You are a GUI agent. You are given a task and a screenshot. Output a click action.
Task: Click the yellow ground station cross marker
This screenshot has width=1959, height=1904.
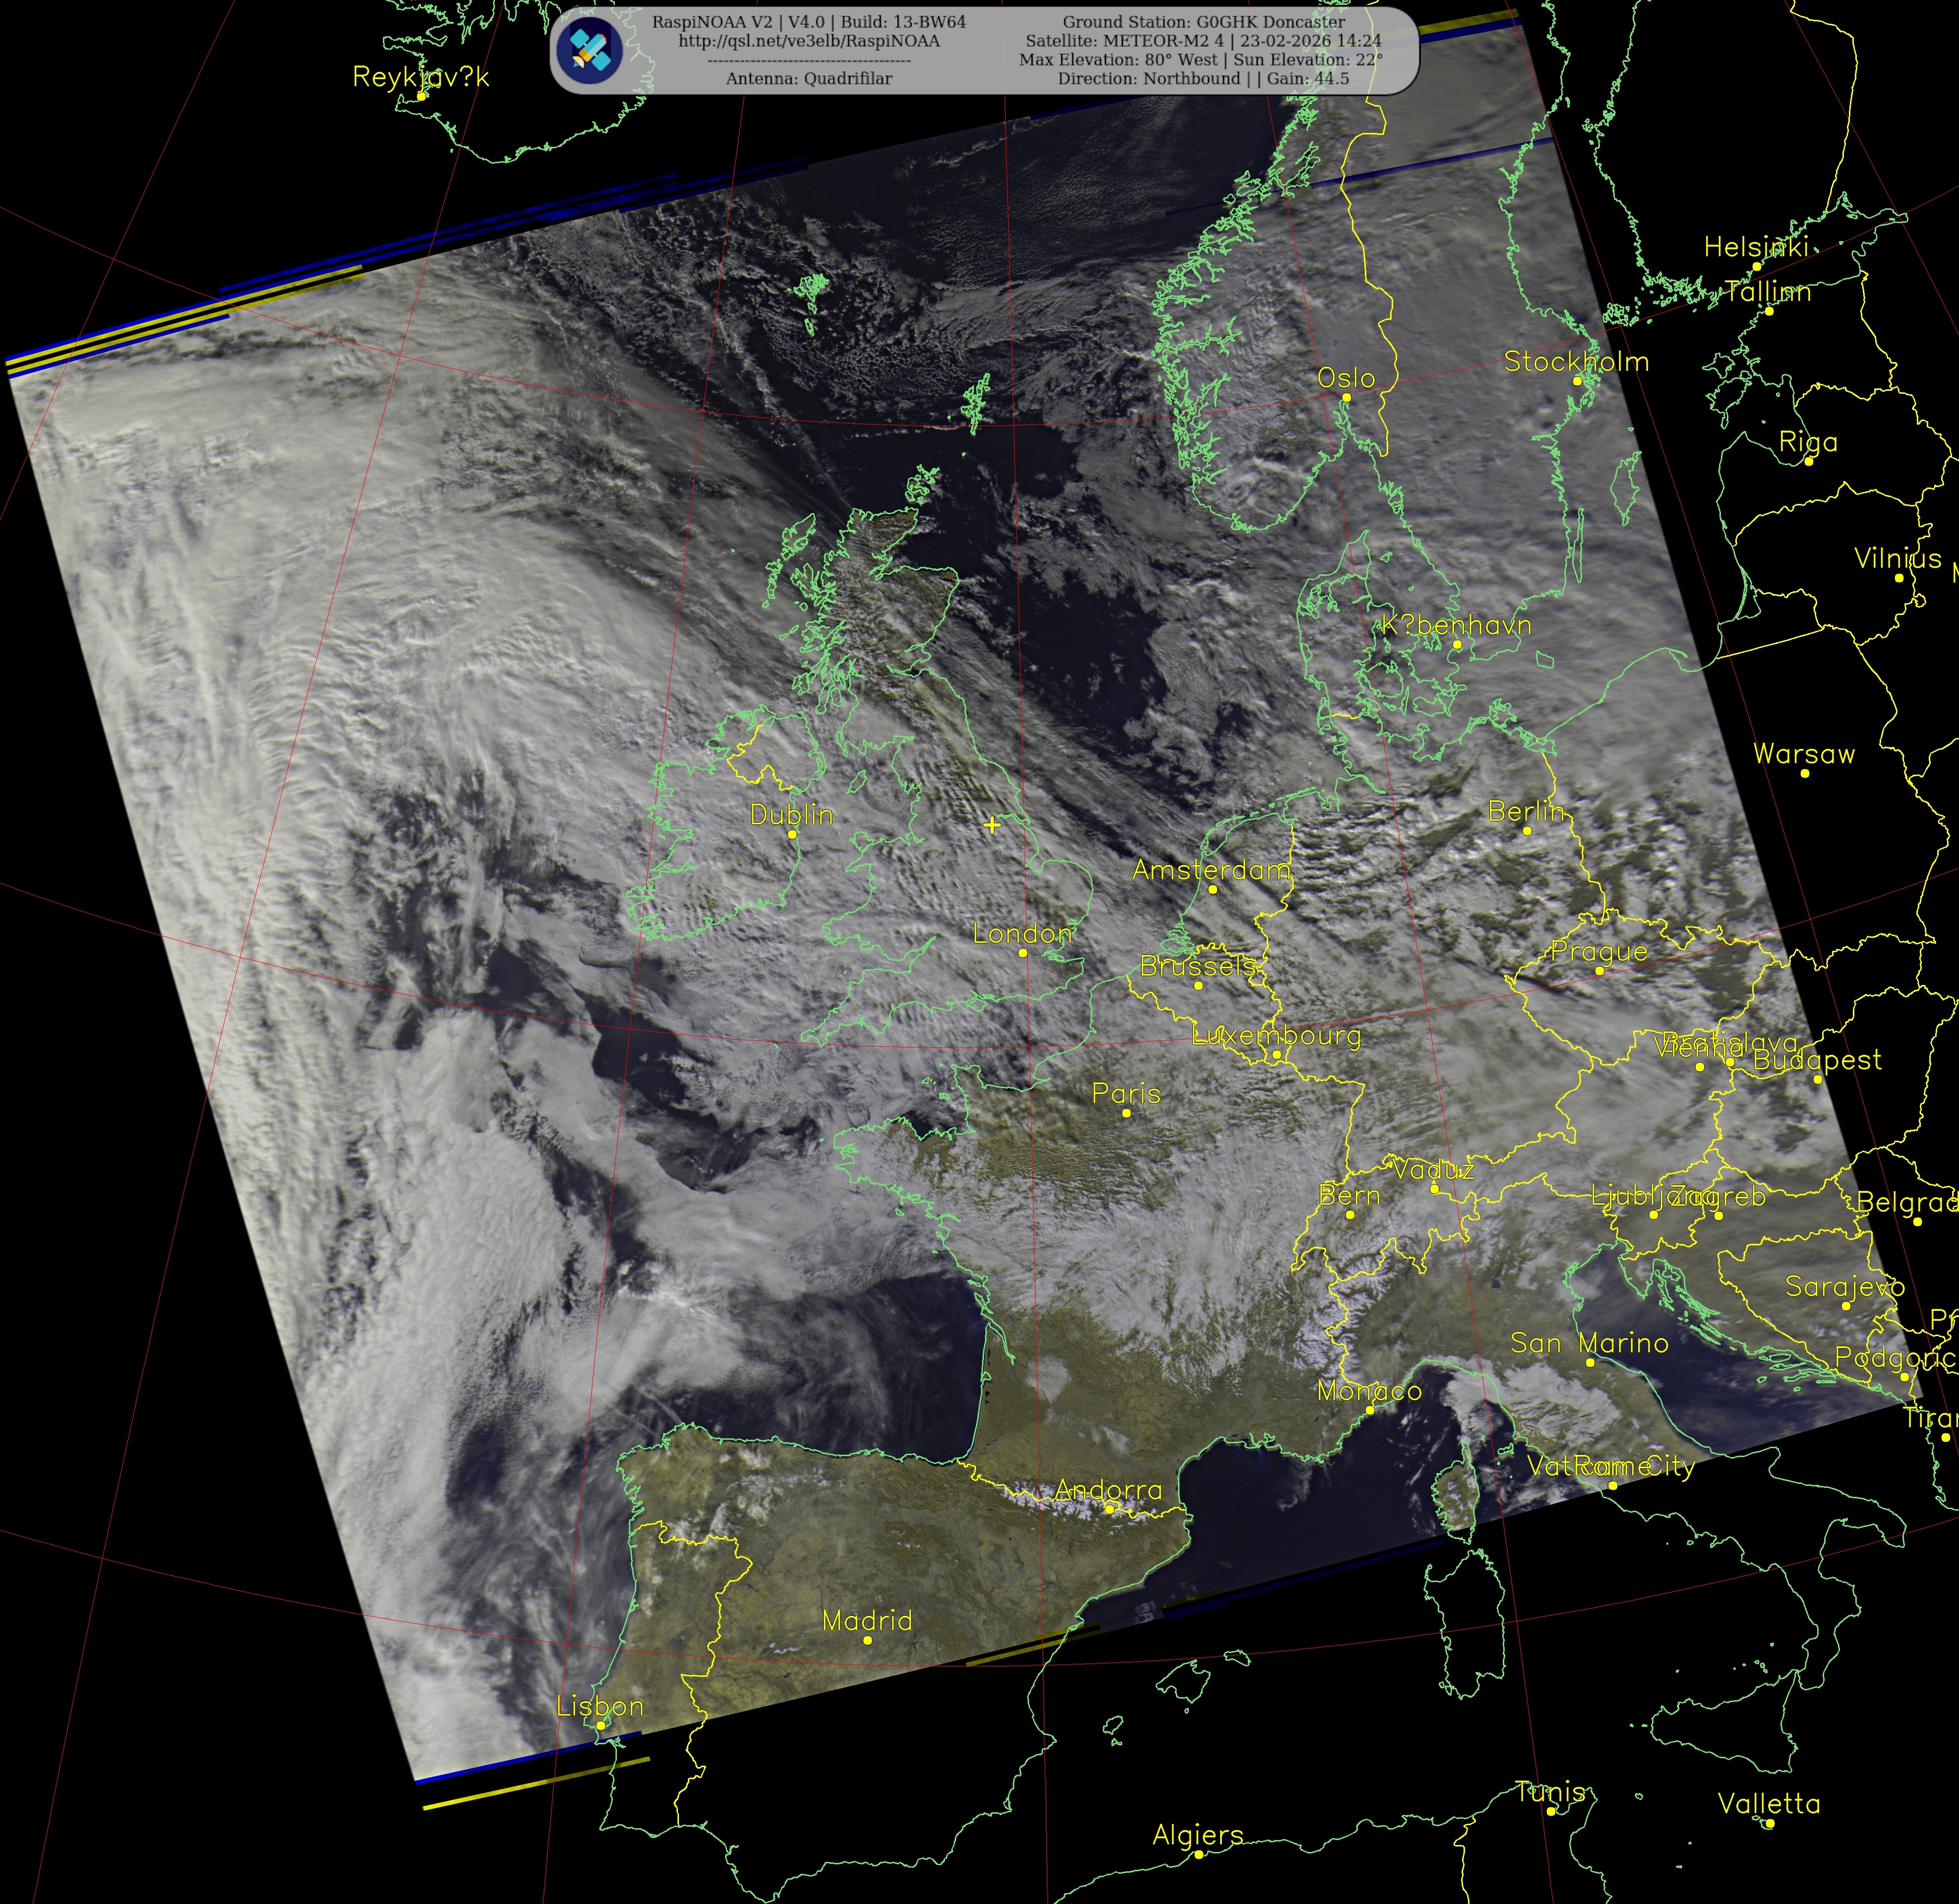(991, 825)
